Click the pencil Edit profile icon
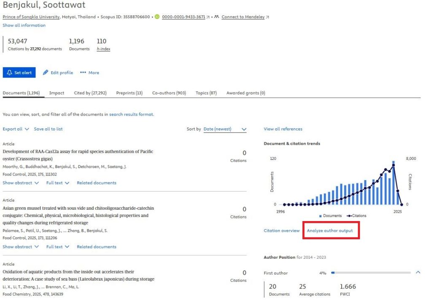This screenshot has height=300, width=432. pos(46,73)
